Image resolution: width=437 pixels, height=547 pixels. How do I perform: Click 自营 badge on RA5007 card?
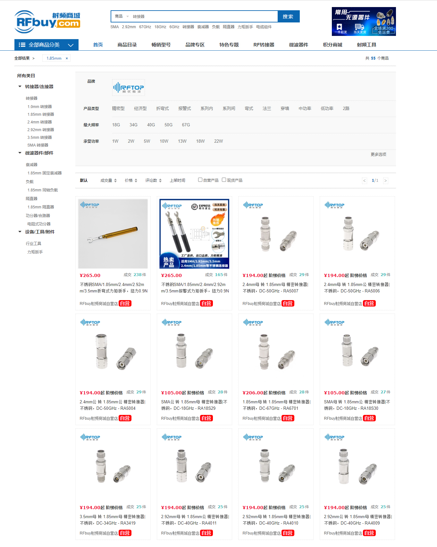click(288, 303)
